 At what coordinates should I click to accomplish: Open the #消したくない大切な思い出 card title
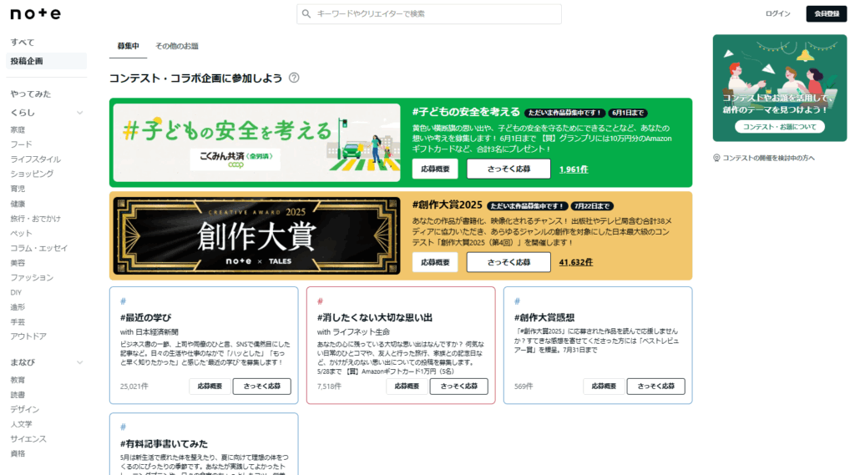coord(375,317)
